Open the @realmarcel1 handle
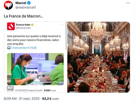This screenshot has height=104, width=136. pos(26,7)
